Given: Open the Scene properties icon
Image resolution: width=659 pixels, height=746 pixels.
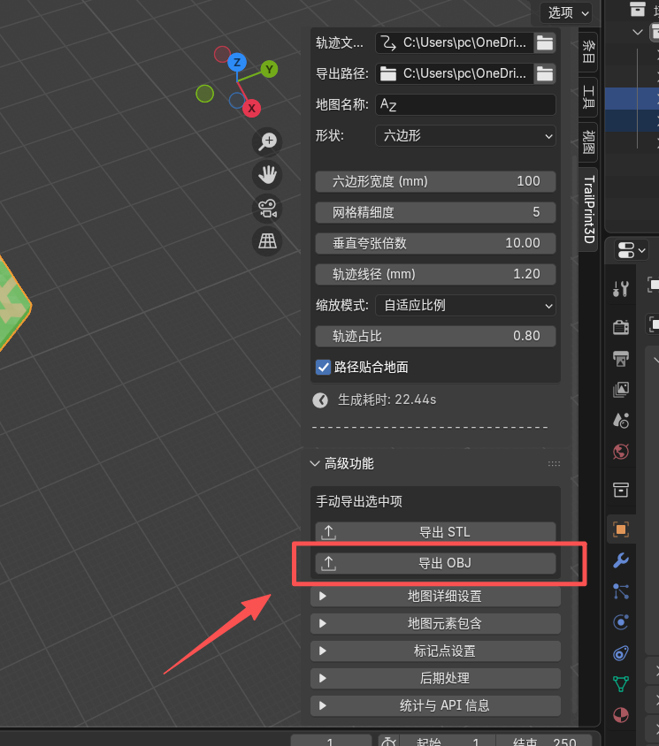Looking at the screenshot, I should pyautogui.click(x=621, y=420).
